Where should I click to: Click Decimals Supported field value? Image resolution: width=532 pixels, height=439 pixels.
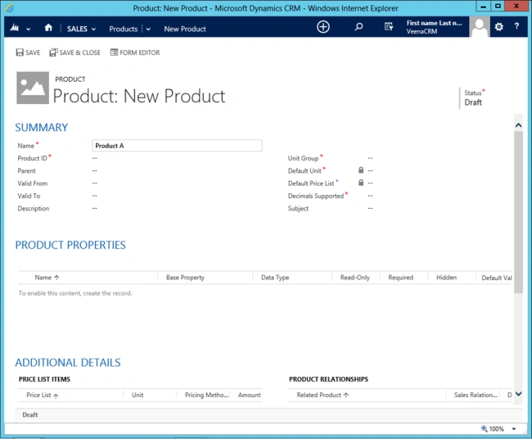pyautogui.click(x=370, y=196)
